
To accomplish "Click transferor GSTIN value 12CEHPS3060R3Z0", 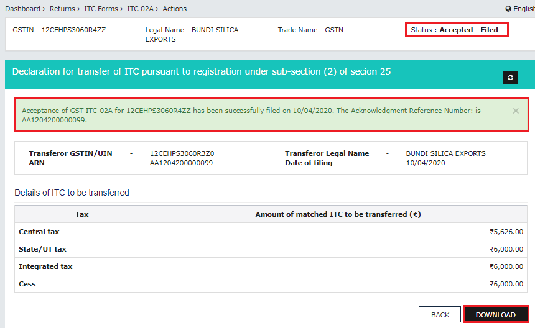I will pyautogui.click(x=182, y=153).
